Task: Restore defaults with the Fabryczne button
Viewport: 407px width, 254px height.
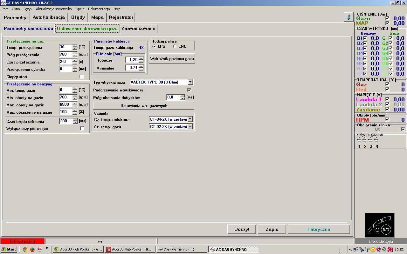Action: pyautogui.click(x=319, y=229)
